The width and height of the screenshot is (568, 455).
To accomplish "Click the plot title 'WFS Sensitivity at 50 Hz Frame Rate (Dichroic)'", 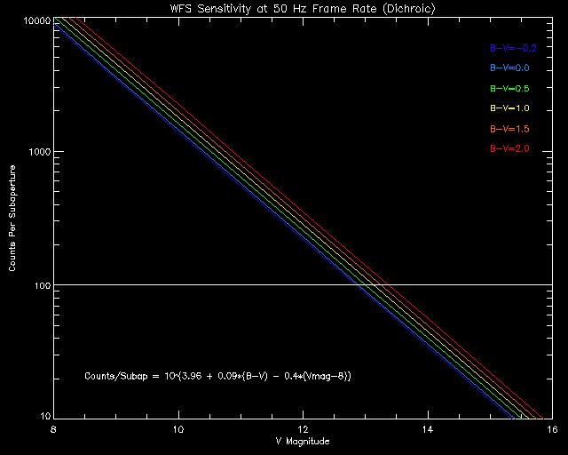I will (x=303, y=9).
